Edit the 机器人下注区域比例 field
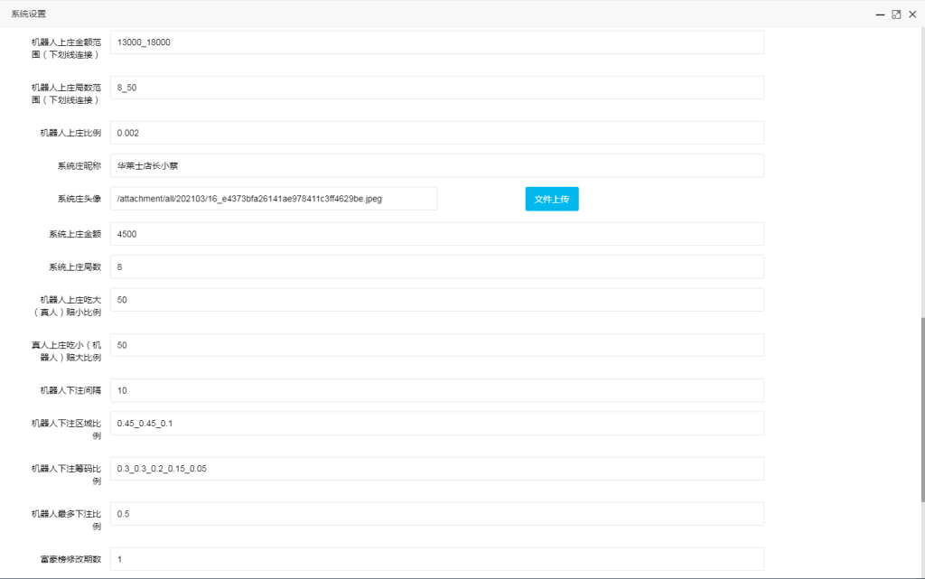The image size is (925, 579). pos(436,424)
